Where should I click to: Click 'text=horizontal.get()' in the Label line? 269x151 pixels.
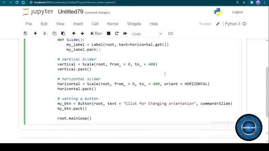(142, 44)
